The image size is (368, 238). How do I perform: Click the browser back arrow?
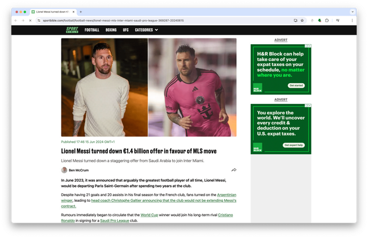[x=16, y=20]
